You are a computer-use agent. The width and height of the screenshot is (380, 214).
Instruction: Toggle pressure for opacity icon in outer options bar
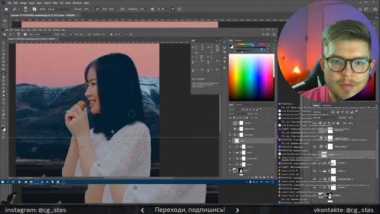coord(97,9)
